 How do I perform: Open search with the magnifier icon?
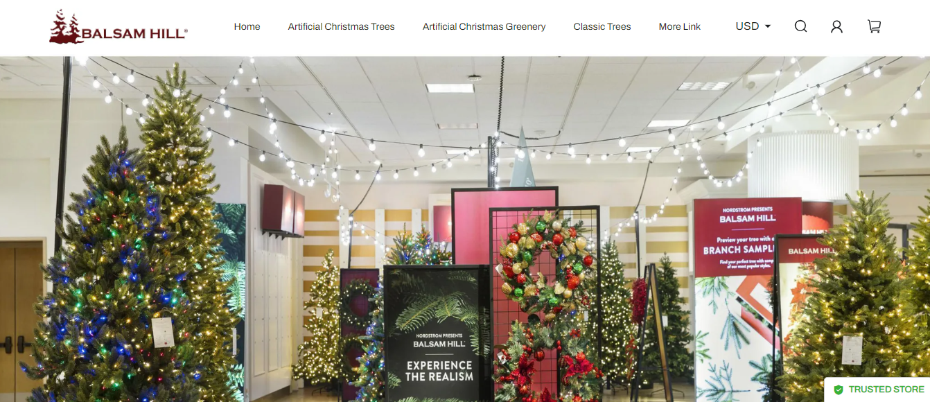pyautogui.click(x=800, y=26)
